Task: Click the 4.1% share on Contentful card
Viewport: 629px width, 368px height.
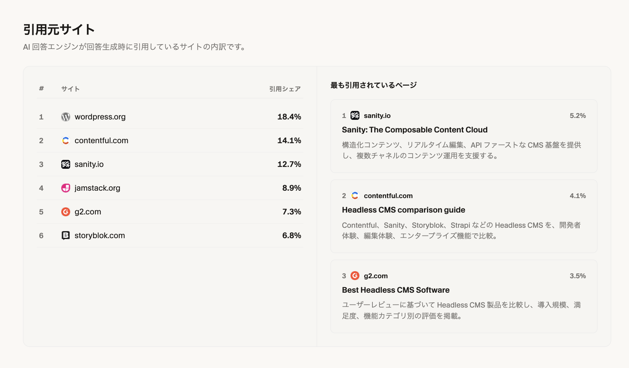Action: tap(577, 196)
